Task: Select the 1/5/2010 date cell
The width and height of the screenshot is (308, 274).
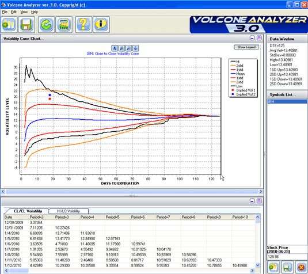Action: 17,239
